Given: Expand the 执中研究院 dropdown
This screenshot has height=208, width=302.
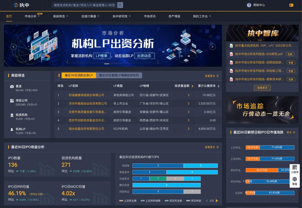Looking at the screenshot, I should [x=122, y=16].
